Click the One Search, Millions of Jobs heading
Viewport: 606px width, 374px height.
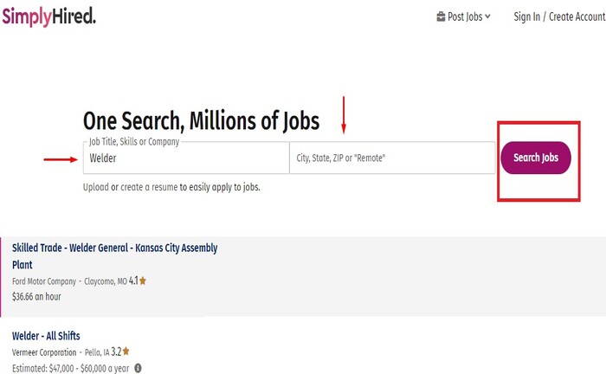click(x=202, y=121)
